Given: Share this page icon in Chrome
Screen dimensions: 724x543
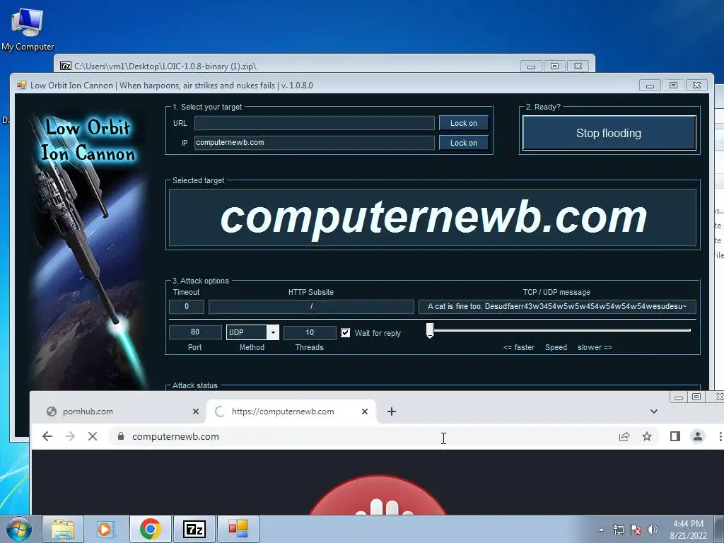Looking at the screenshot, I should click(624, 436).
